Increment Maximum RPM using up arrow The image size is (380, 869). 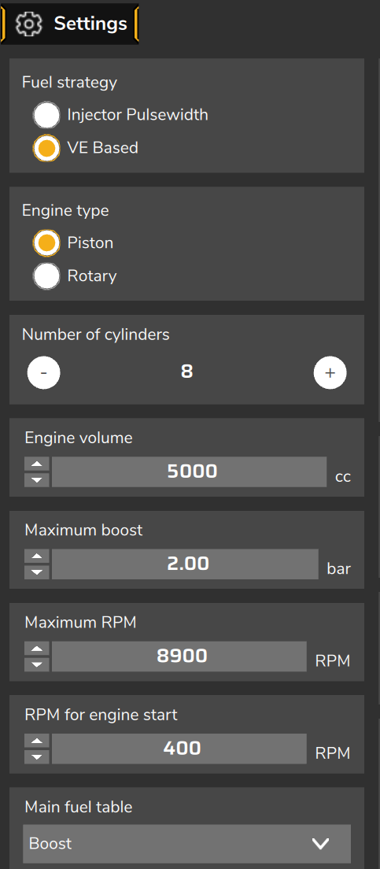(37, 649)
